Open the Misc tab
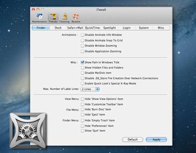 pyautogui.click(x=161, y=28)
